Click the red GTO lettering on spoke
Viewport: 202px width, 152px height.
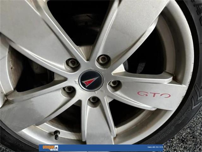[154, 94]
